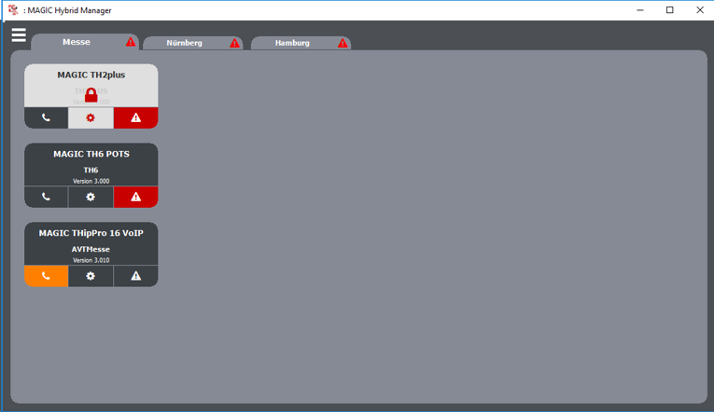The image size is (714, 412).
Task: Switch to the Hamburg tab
Action: [x=292, y=43]
